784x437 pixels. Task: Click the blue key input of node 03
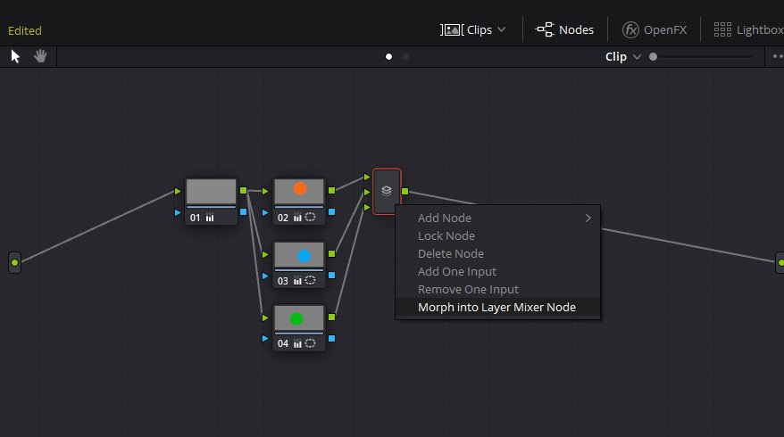[x=265, y=276]
